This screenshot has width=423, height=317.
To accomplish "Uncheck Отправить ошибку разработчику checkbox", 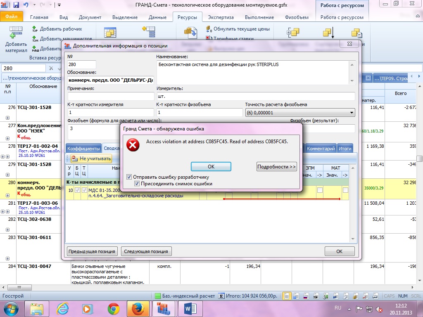I will pos(129,177).
